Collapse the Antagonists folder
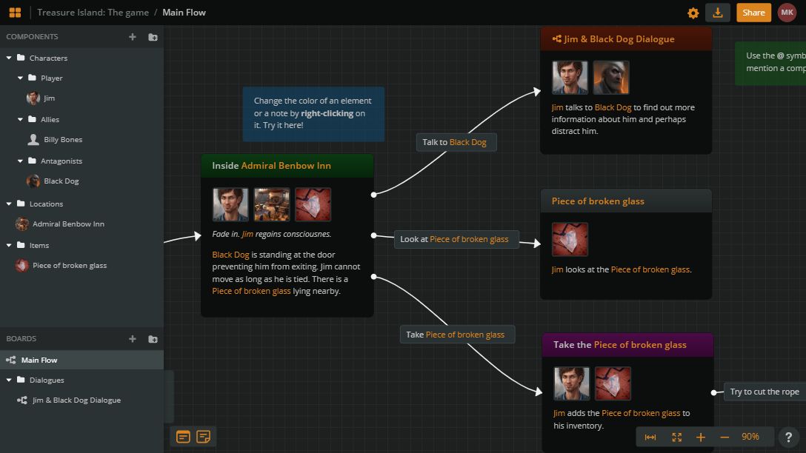This screenshot has height=453, width=806. click(20, 161)
